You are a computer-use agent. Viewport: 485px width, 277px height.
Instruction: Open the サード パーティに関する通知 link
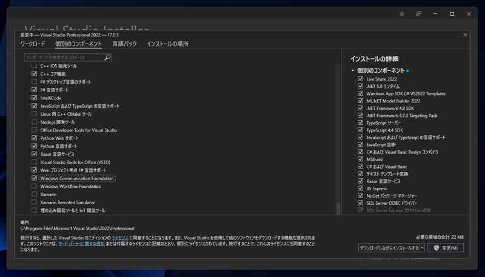tap(81, 244)
